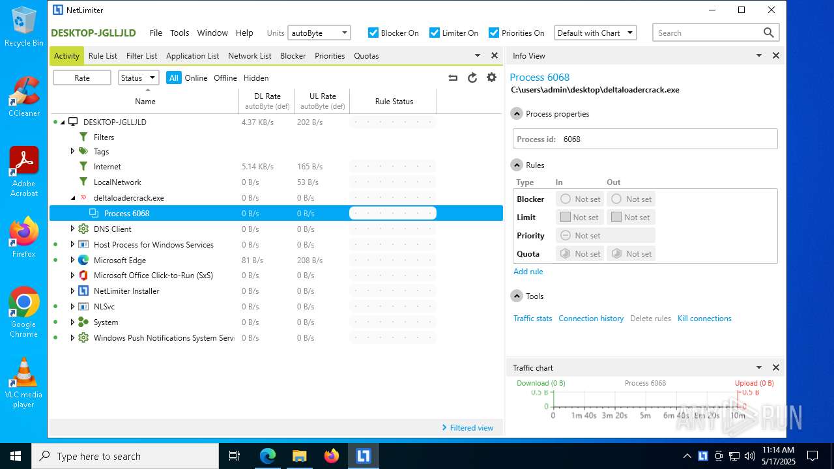Expand the Tags tree node
The width and height of the screenshot is (834, 469).
pos(73,151)
